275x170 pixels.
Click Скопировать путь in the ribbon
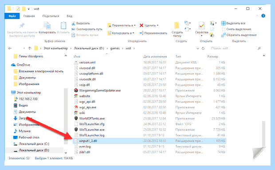coord(87,29)
